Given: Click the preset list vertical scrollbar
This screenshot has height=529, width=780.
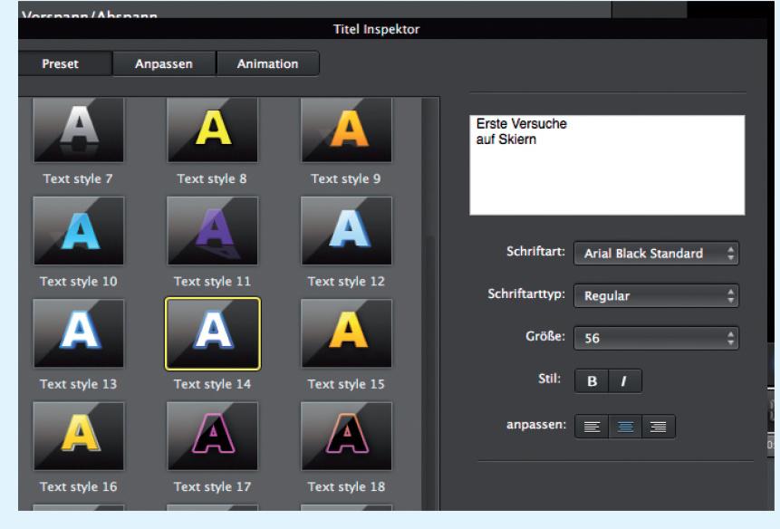Looking at the screenshot, I should [x=429, y=303].
